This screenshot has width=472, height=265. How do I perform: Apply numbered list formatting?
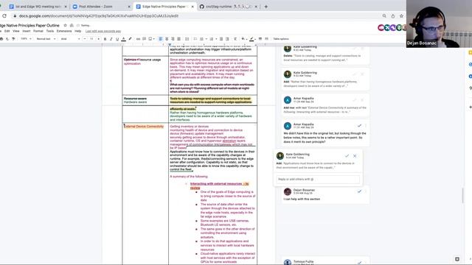coord(212,39)
